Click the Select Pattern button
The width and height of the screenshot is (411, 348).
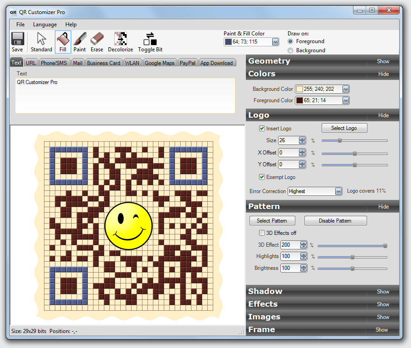pyautogui.click(x=272, y=221)
